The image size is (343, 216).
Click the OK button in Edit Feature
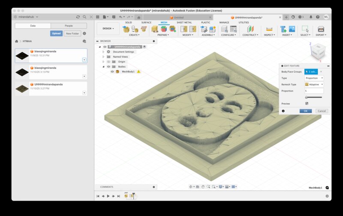point(305,111)
